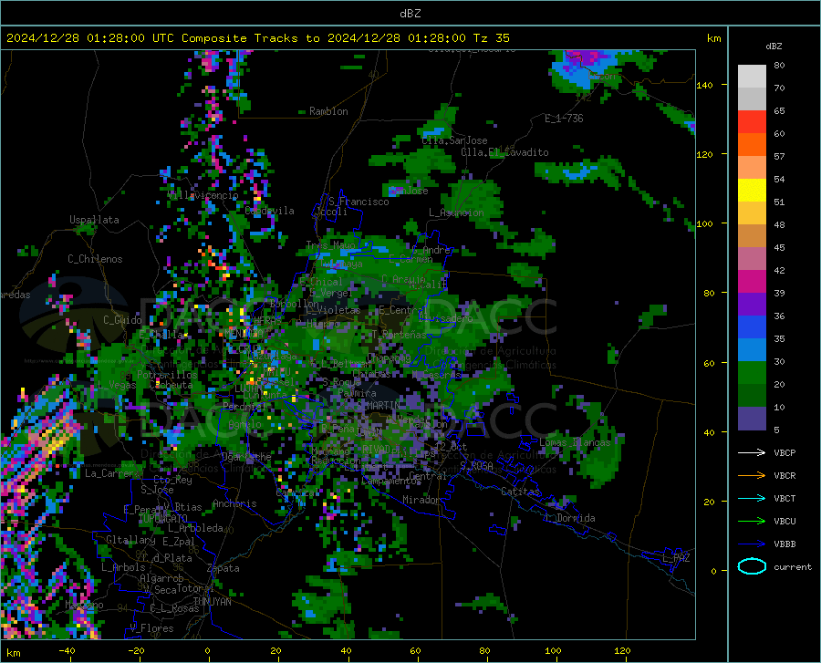Click the 'Zapata' map label

[223, 568]
